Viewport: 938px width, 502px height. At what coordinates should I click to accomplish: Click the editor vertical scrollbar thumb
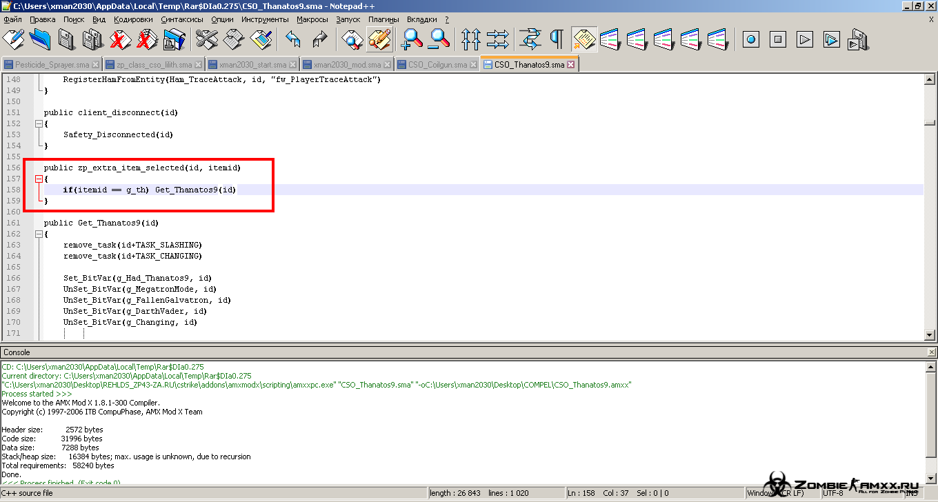click(x=930, y=124)
